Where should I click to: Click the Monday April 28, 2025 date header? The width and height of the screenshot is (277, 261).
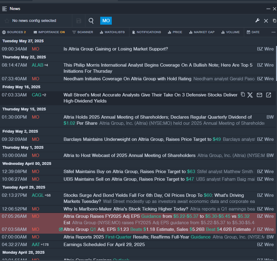pos(23,252)
